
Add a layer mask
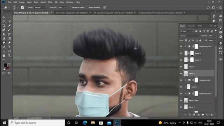(x=194, y=114)
